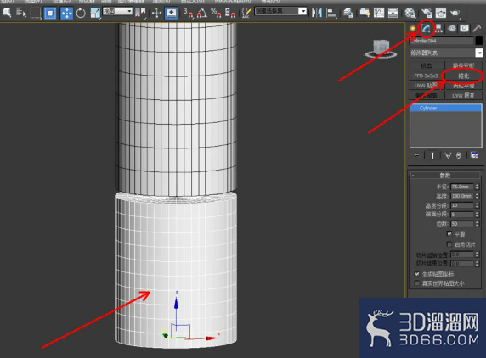This screenshot has height=358, width=486.
Task: Toggle the Graphite ribbon icon
Action: click(364, 13)
